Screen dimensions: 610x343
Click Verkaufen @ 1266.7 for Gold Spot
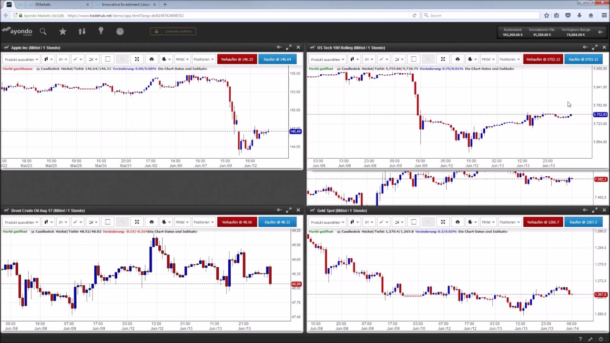coord(543,222)
